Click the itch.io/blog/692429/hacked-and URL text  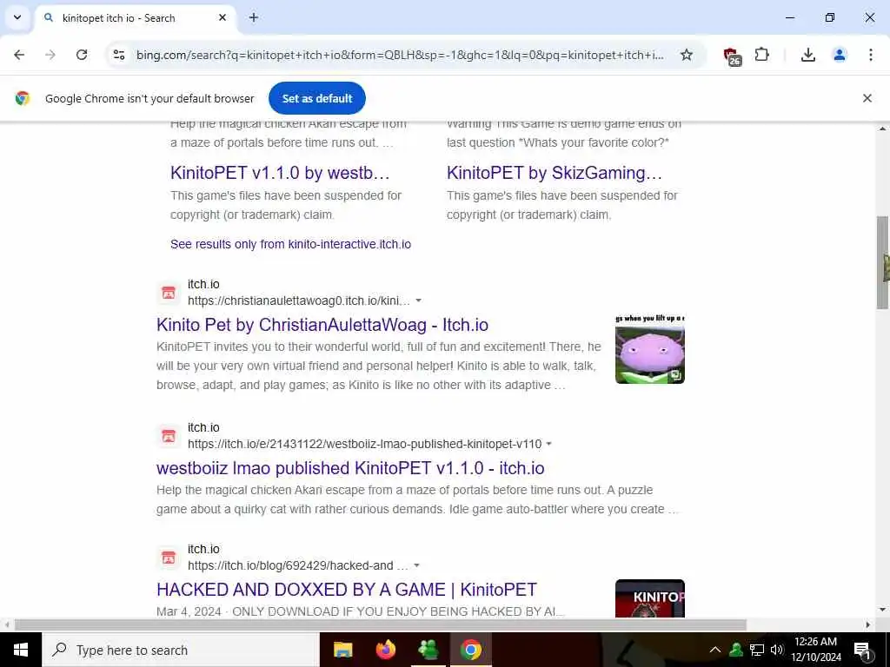click(297, 565)
